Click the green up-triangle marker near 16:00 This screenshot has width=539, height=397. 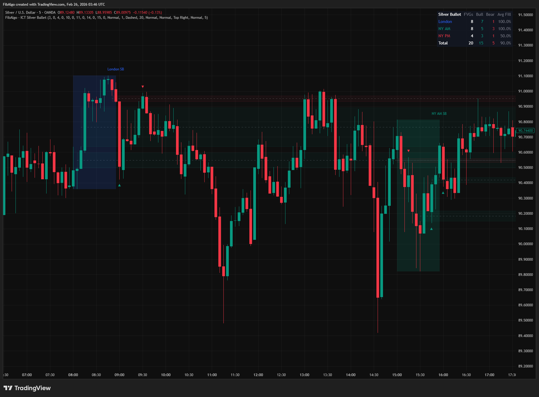coord(443,193)
